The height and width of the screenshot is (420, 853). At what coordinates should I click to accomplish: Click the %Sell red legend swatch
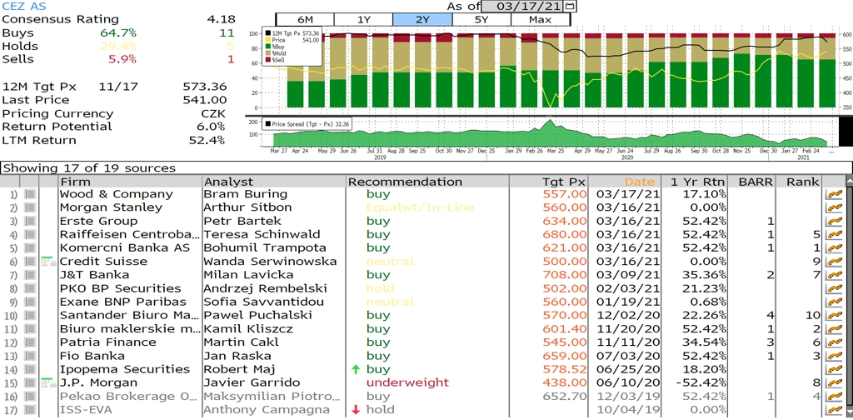[x=267, y=59]
